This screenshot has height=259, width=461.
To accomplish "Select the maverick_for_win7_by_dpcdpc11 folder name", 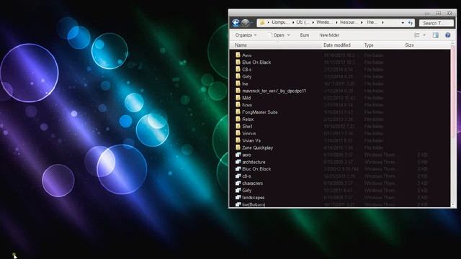I will (274, 91).
